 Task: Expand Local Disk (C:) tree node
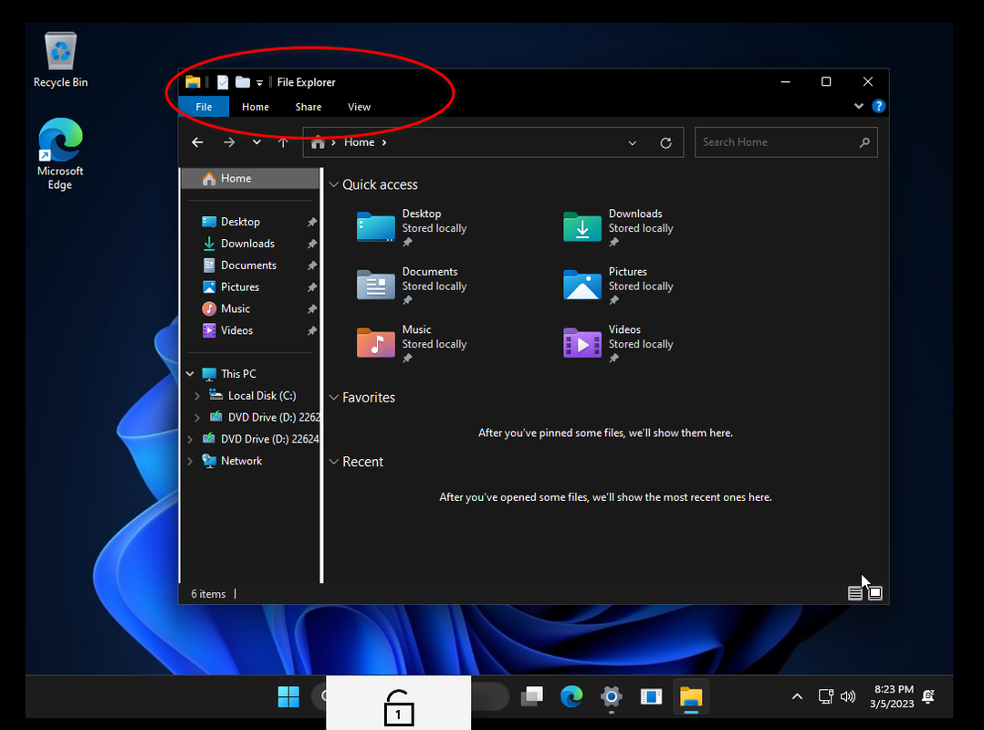point(197,396)
